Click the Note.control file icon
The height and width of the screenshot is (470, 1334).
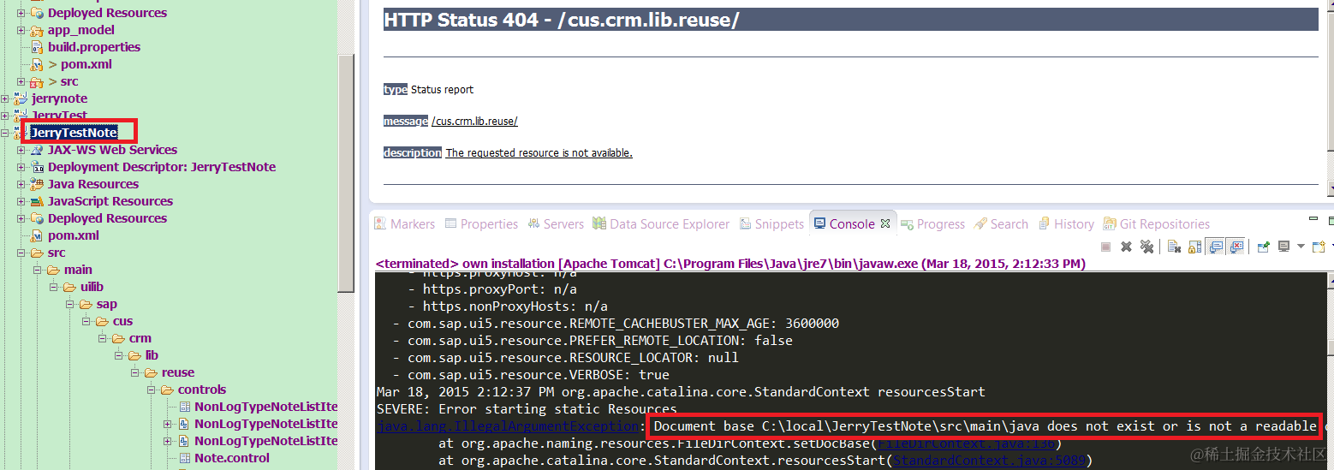(185, 458)
